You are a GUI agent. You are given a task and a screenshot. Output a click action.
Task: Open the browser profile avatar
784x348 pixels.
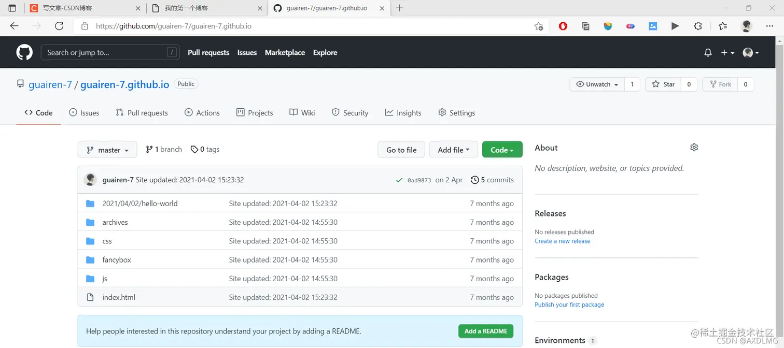(x=747, y=26)
